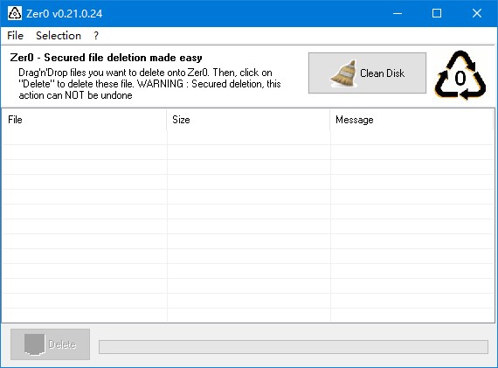
Task: Sort list by File column header
Action: tap(84, 120)
